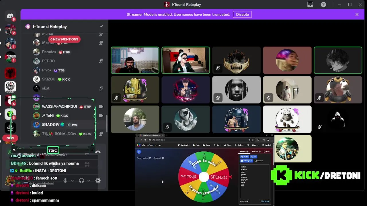Image resolution: width=367 pixels, height=206 pixels.
Task: Select voice user Paradox
Action: (68, 52)
